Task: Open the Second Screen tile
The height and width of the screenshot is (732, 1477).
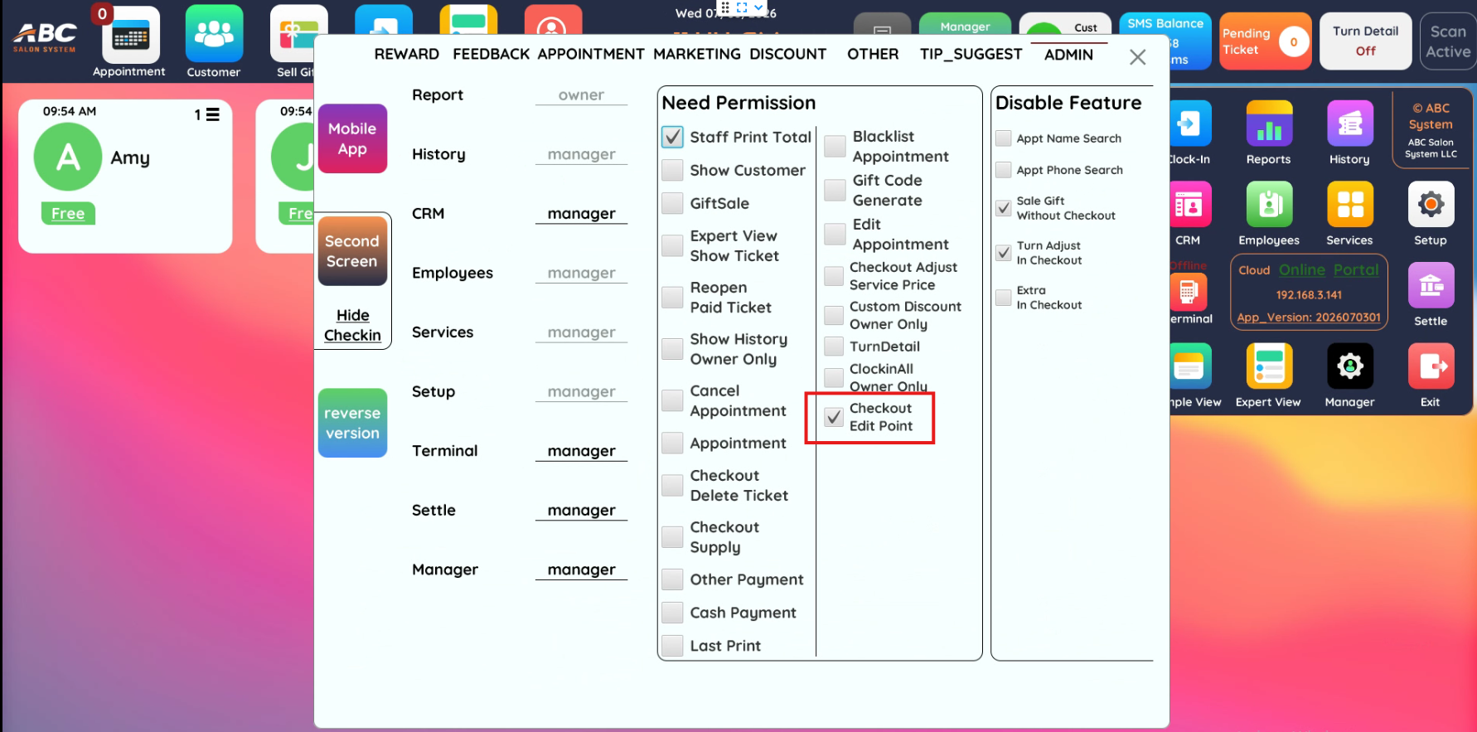Action: point(352,251)
